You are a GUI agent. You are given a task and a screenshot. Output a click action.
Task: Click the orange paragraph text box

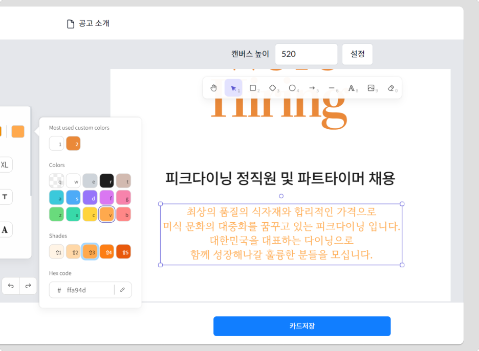click(281, 234)
